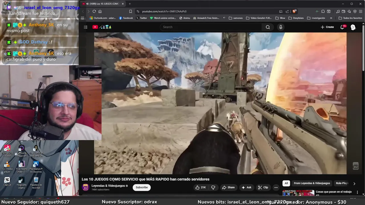Open the browser extensions puzzle icon

323,11
